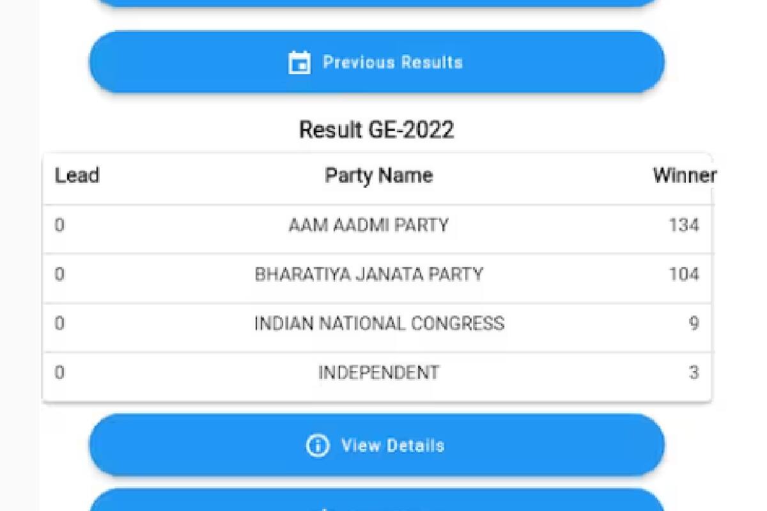This screenshot has width=767, height=511.
Task: Click the lead value for Aam Aadmi Party
Action: [x=59, y=225]
